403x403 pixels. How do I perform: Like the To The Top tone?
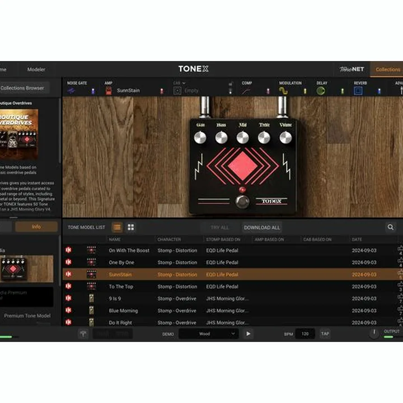pyautogui.click(x=400, y=284)
